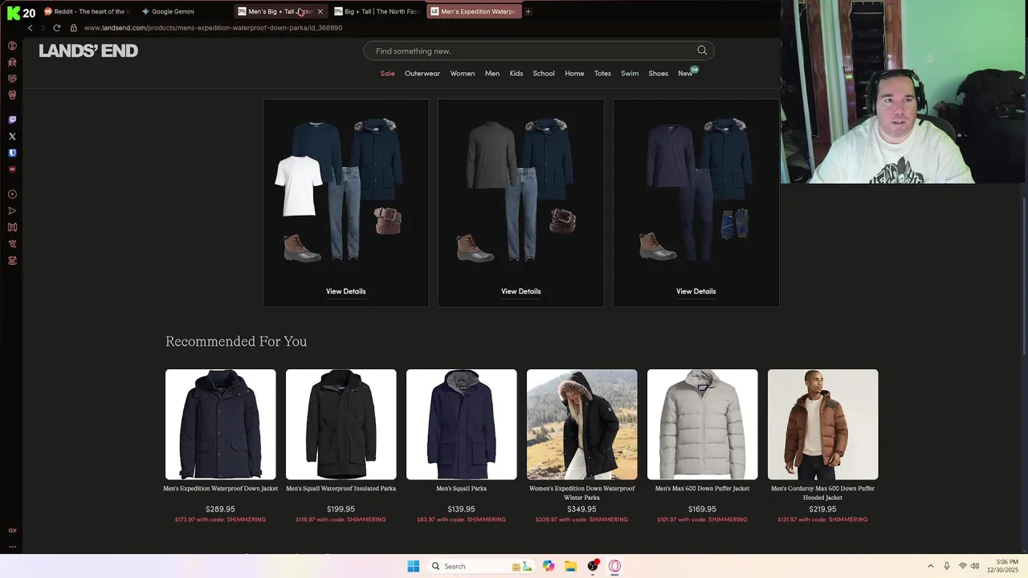Open the Totes menu
Screen dimensions: 1028x578
click(x=602, y=73)
